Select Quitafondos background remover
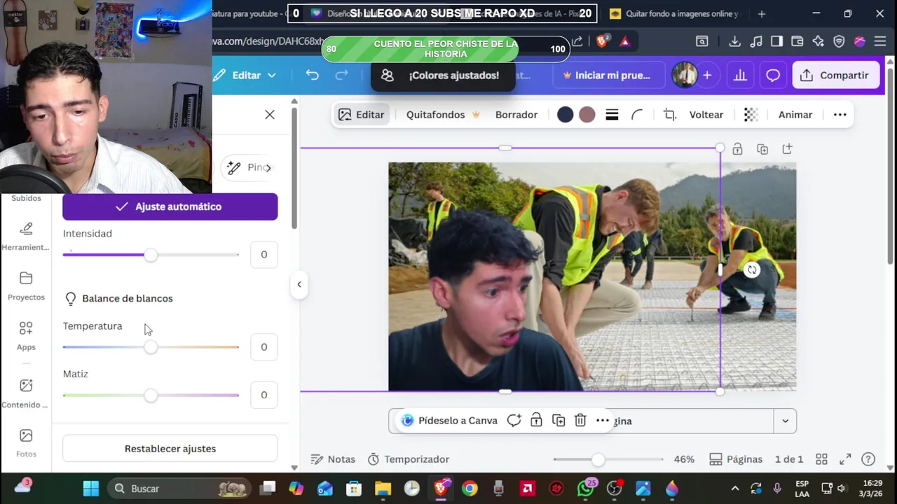Screen dimensions: 897x504 point(443,115)
